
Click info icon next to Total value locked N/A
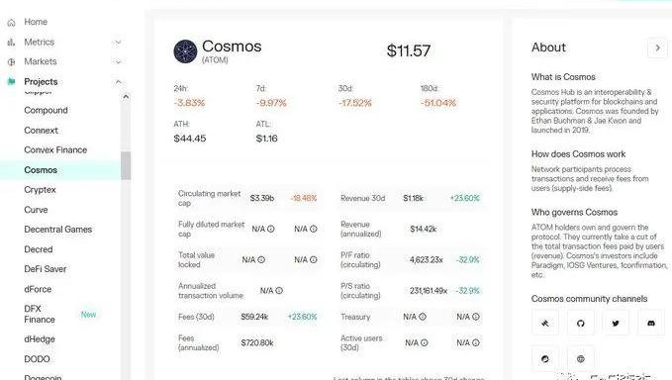pyautogui.click(x=261, y=259)
